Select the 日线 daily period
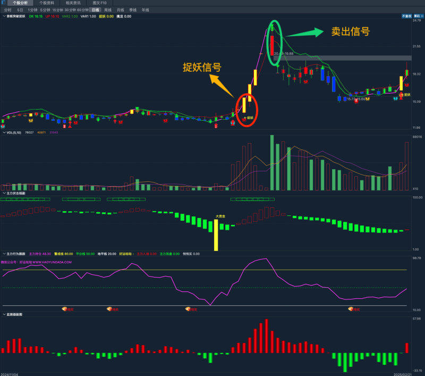This screenshot has width=425, height=376. coord(95,10)
